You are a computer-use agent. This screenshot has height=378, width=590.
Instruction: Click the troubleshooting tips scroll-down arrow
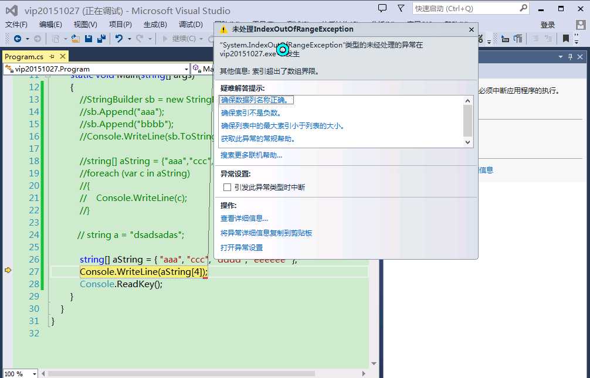pyautogui.click(x=467, y=142)
